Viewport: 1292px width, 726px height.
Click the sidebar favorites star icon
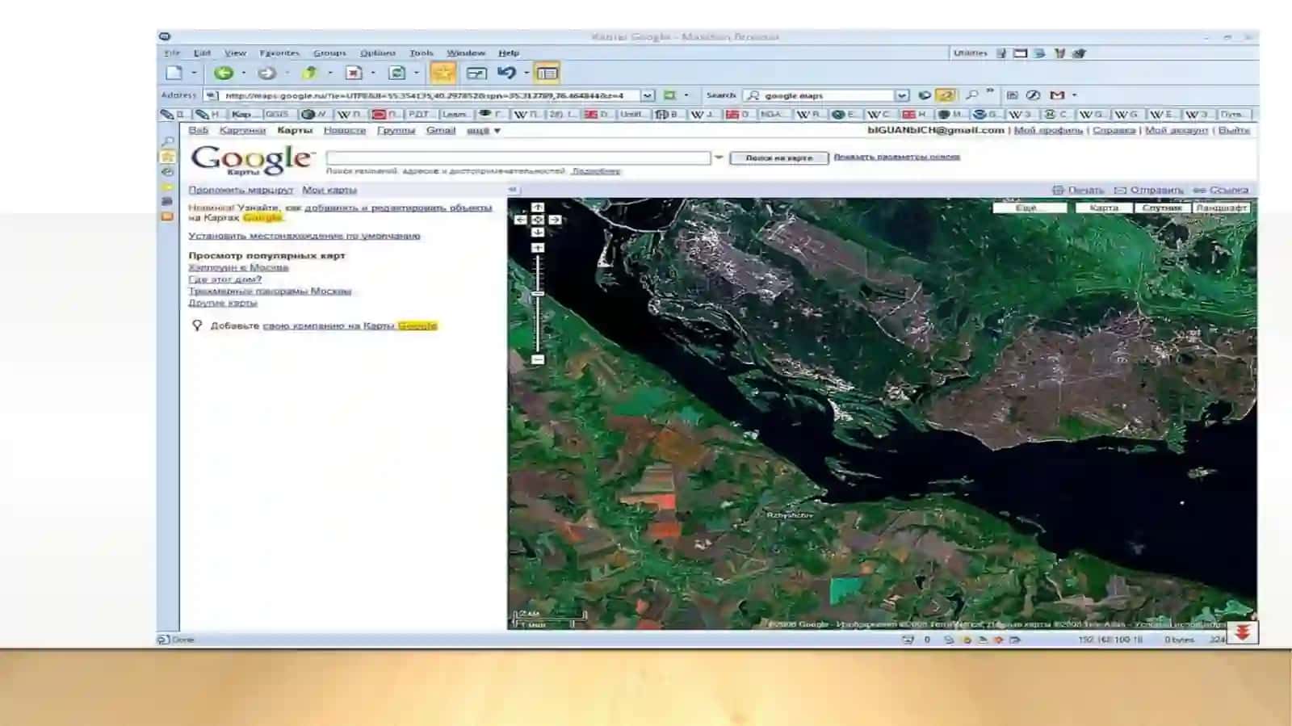[x=168, y=157]
